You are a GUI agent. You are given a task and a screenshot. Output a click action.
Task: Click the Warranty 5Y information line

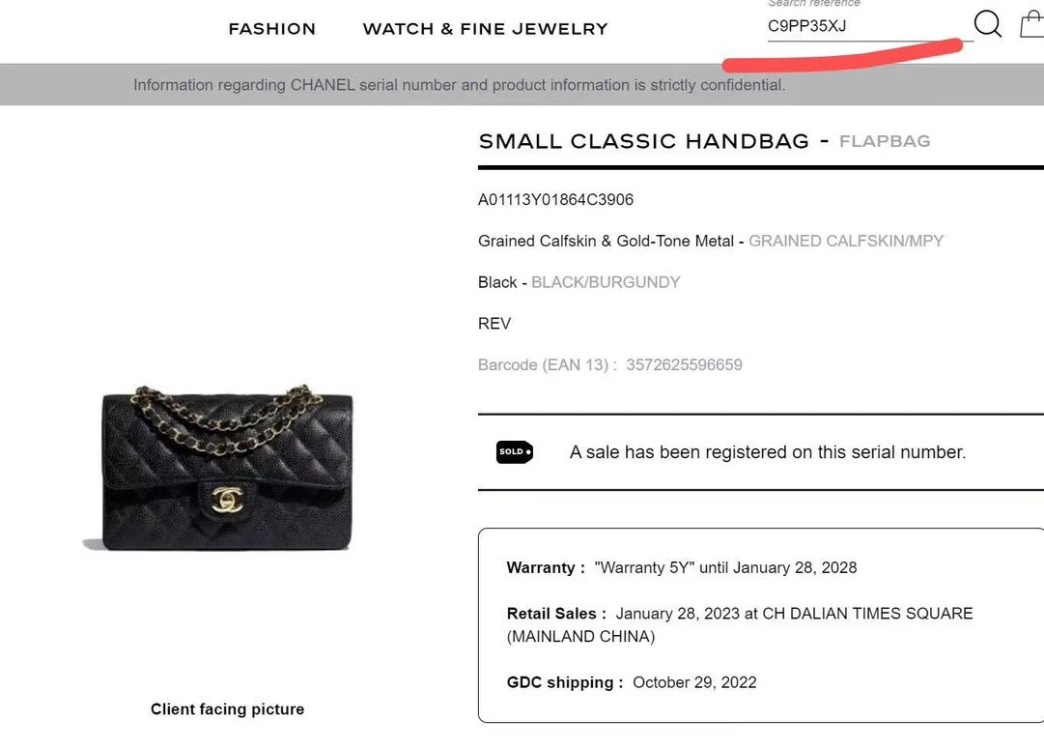point(681,568)
